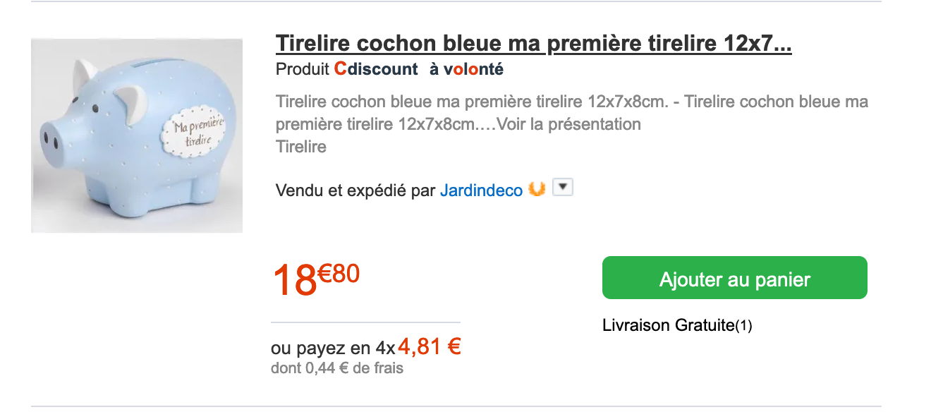Click the 'à volonté' badge
The width and height of the screenshot is (931, 412).
pos(466,69)
